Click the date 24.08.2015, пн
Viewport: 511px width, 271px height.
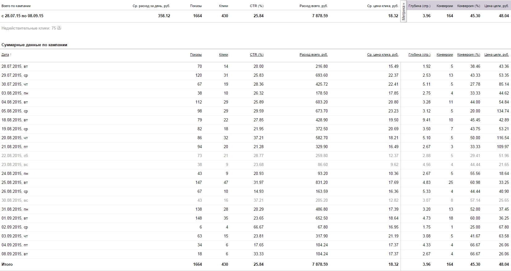15,173
